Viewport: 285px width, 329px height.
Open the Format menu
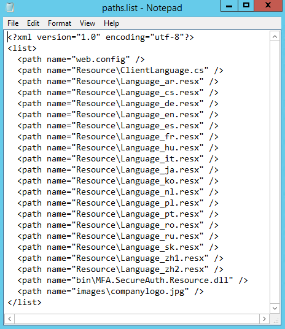pos(60,23)
